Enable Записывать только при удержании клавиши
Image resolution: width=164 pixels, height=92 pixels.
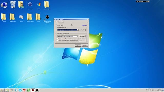[x=57, y=41]
